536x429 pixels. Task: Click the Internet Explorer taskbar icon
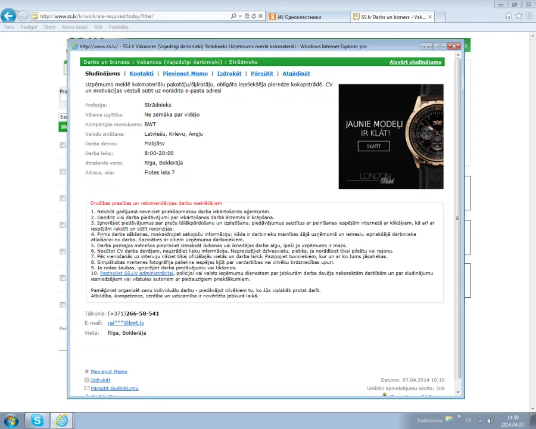coord(62,421)
